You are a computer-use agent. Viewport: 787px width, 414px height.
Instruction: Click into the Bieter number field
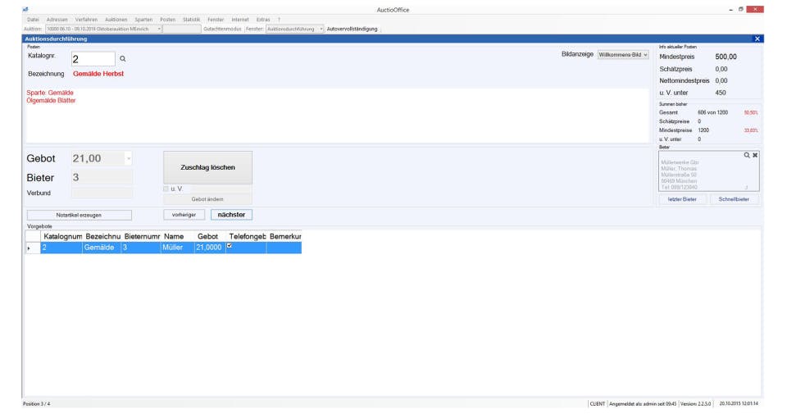tap(102, 177)
